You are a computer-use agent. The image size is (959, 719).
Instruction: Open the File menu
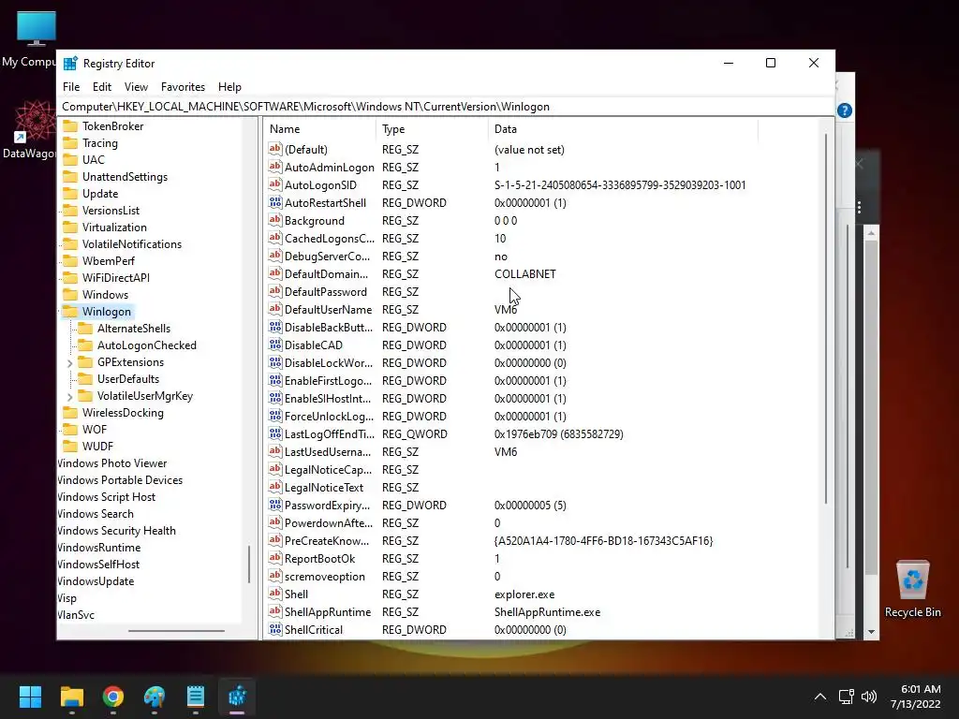[71, 87]
